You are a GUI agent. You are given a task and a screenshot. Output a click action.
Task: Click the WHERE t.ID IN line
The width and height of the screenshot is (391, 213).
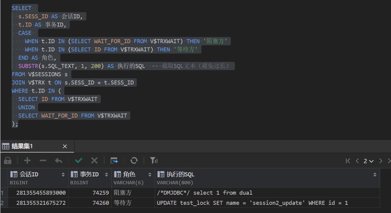36,91
